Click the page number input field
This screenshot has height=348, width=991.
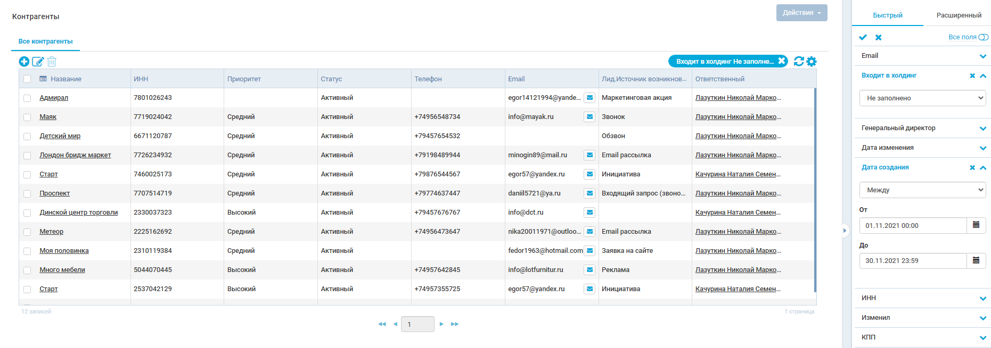click(417, 324)
